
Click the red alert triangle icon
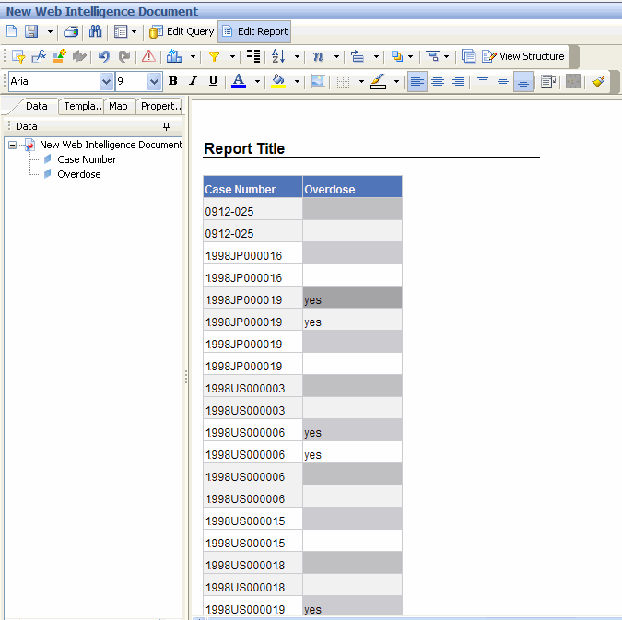coord(148,56)
